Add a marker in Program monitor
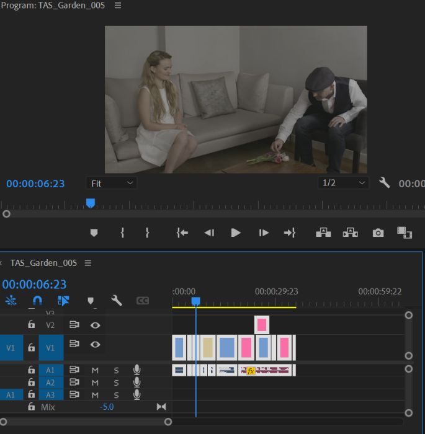425x434 pixels. [94, 232]
